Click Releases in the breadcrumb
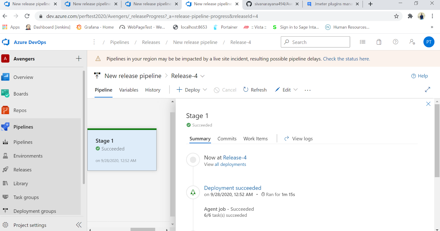 [x=151, y=42]
